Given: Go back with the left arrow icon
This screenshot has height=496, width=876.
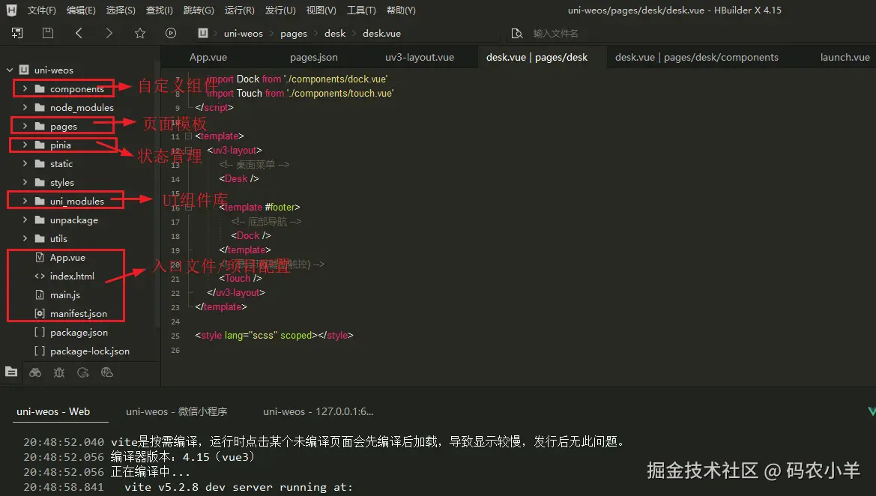Looking at the screenshot, I should pos(79,33).
